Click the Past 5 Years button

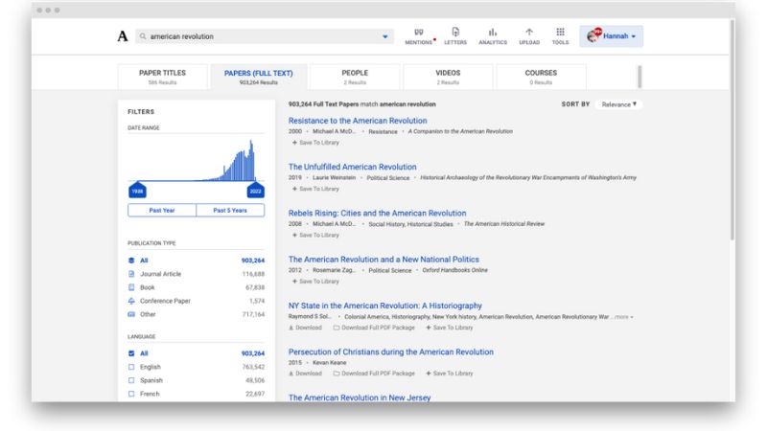coord(230,210)
